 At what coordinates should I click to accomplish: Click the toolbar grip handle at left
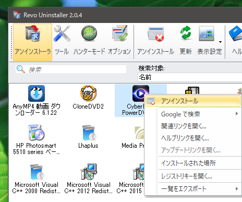click(x=11, y=42)
